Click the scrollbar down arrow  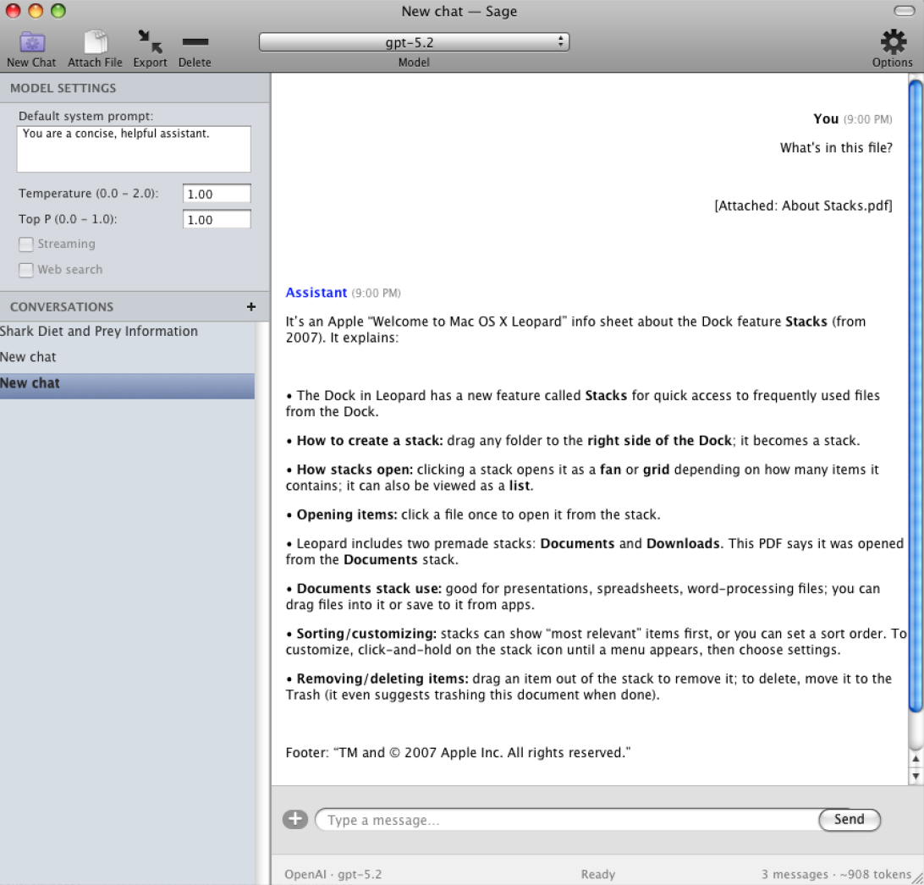click(x=916, y=776)
